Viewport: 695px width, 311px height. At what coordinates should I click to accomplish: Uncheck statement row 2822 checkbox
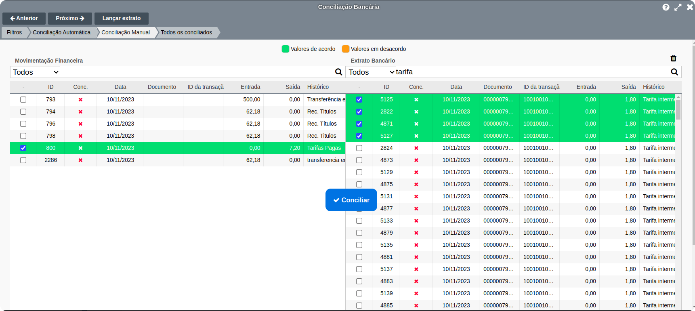(x=359, y=111)
